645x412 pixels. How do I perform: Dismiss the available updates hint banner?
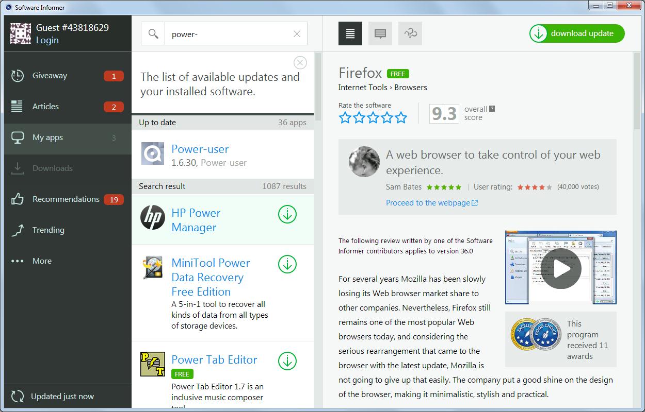(x=300, y=63)
